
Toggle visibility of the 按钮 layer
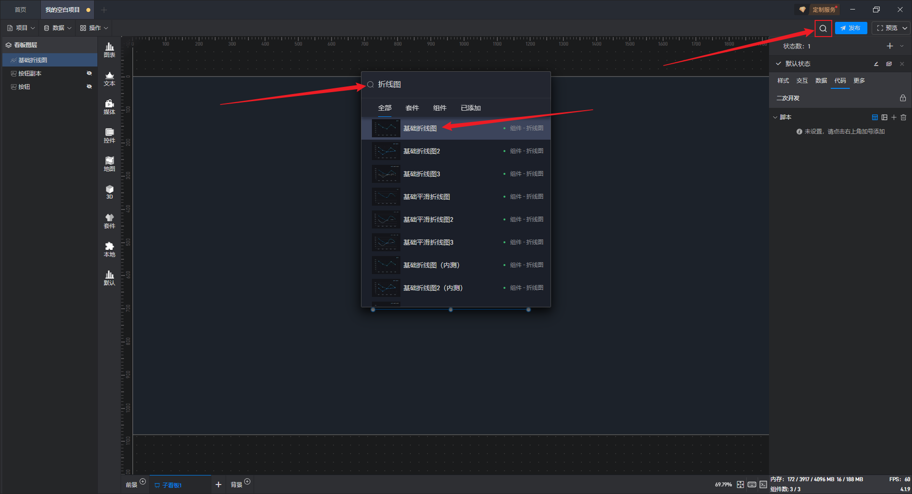tap(89, 86)
